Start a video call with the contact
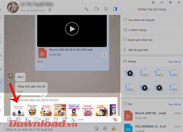 (x=96, y=9)
